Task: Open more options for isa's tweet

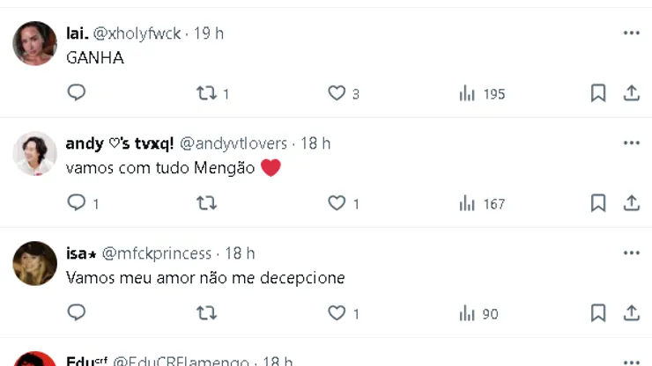Action: [x=631, y=253]
